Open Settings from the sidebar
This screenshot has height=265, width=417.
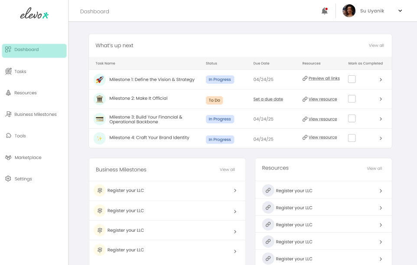click(23, 179)
